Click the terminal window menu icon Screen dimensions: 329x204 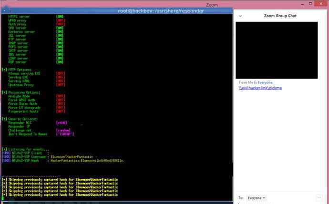(5, 10)
